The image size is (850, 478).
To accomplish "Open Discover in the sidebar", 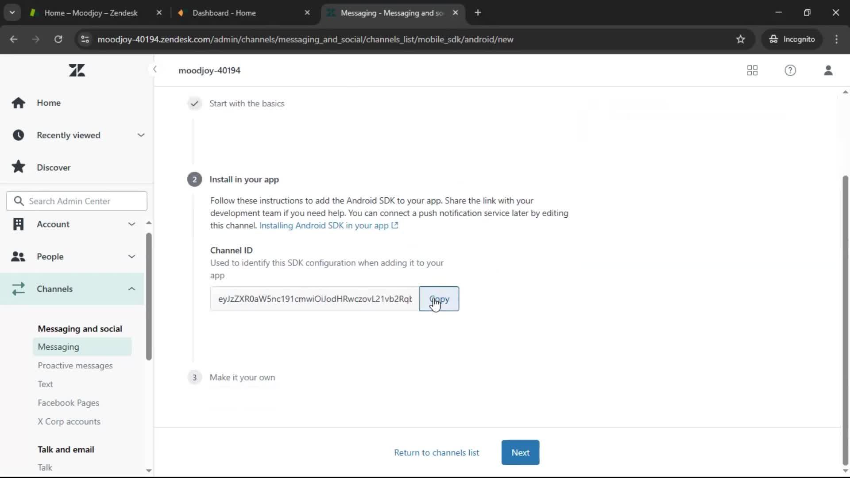I will 54,167.
